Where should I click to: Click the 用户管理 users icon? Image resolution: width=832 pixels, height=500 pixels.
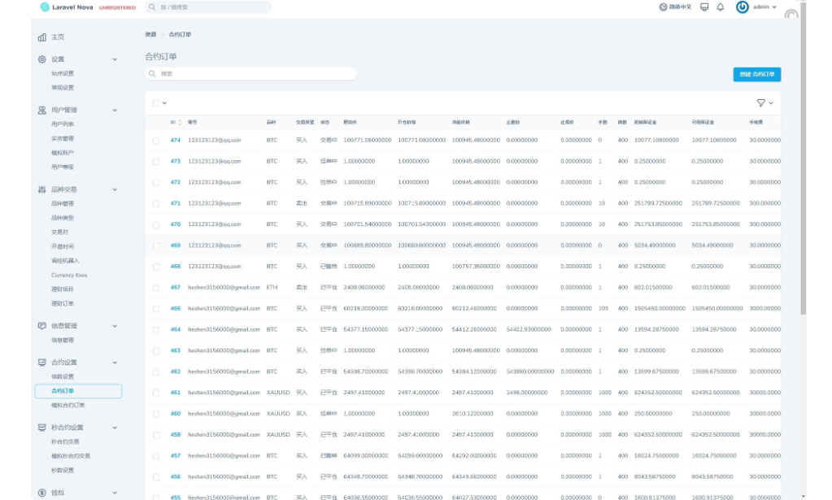42,110
